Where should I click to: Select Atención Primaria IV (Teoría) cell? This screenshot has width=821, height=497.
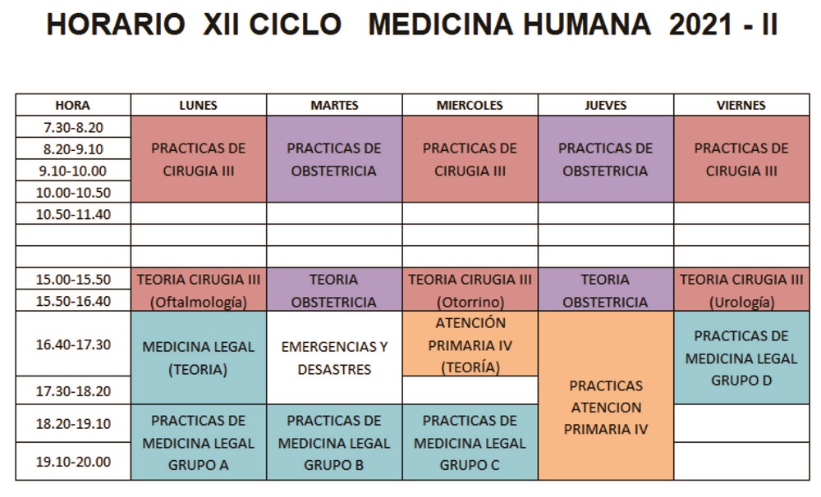click(x=470, y=344)
